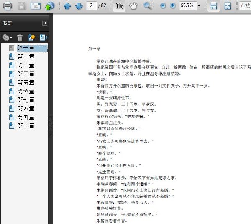
Task: Click the zoom percentage field 65.5%
Action: pyautogui.click(x=188, y=6)
